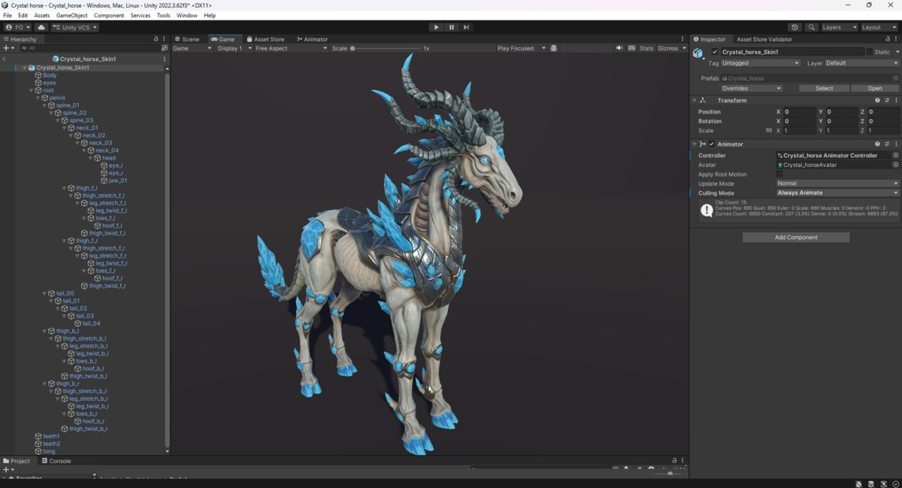
Task: Click the Controller field object picker circle
Action: 895,156
